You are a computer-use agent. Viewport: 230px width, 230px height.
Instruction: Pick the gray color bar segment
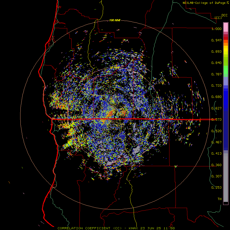point(226,178)
